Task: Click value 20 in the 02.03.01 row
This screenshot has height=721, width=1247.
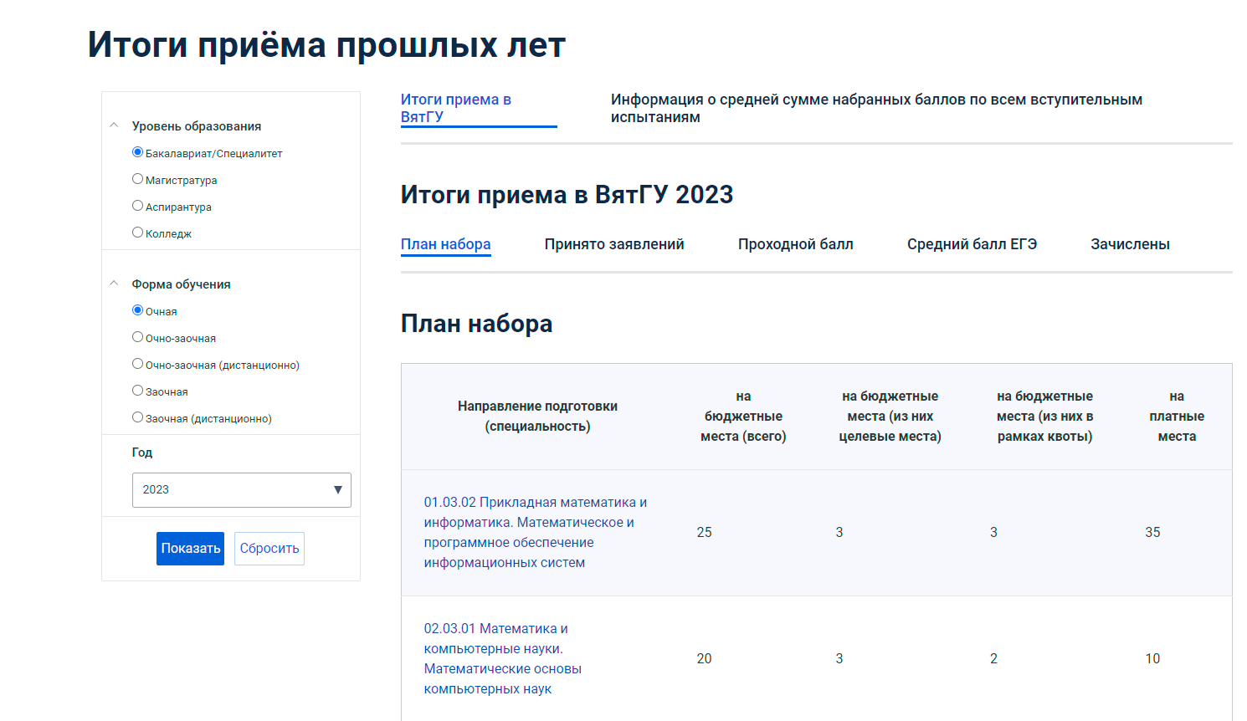Action: click(705, 659)
